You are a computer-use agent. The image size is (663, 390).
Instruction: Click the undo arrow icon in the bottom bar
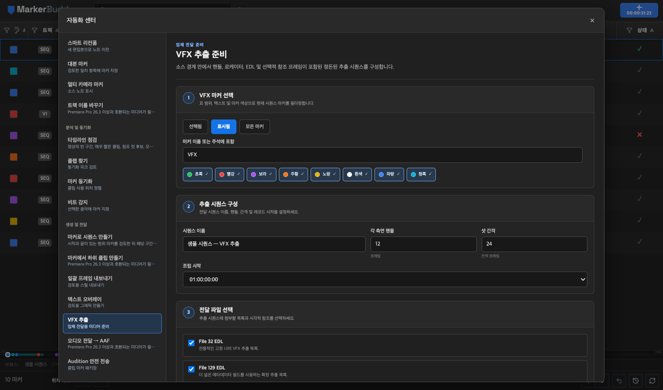(619, 380)
